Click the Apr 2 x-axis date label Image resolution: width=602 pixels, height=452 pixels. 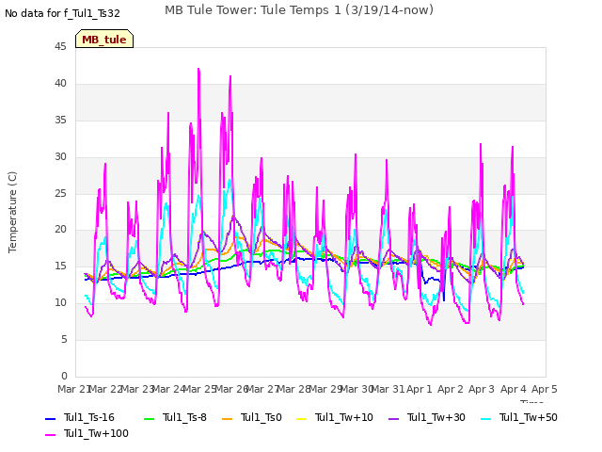(x=451, y=389)
